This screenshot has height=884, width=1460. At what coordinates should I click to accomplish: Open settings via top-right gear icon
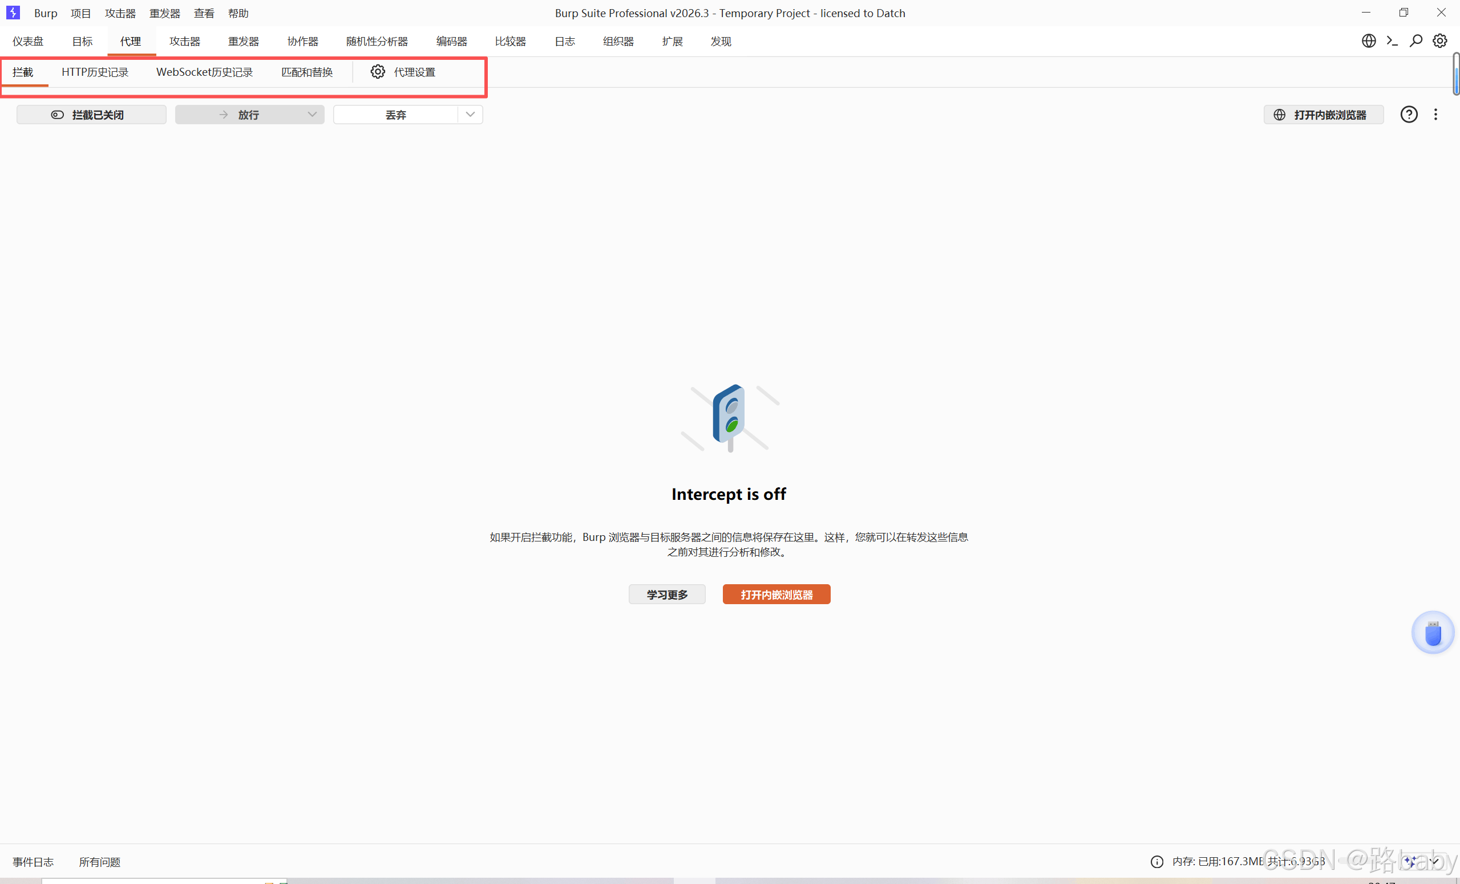click(1440, 41)
